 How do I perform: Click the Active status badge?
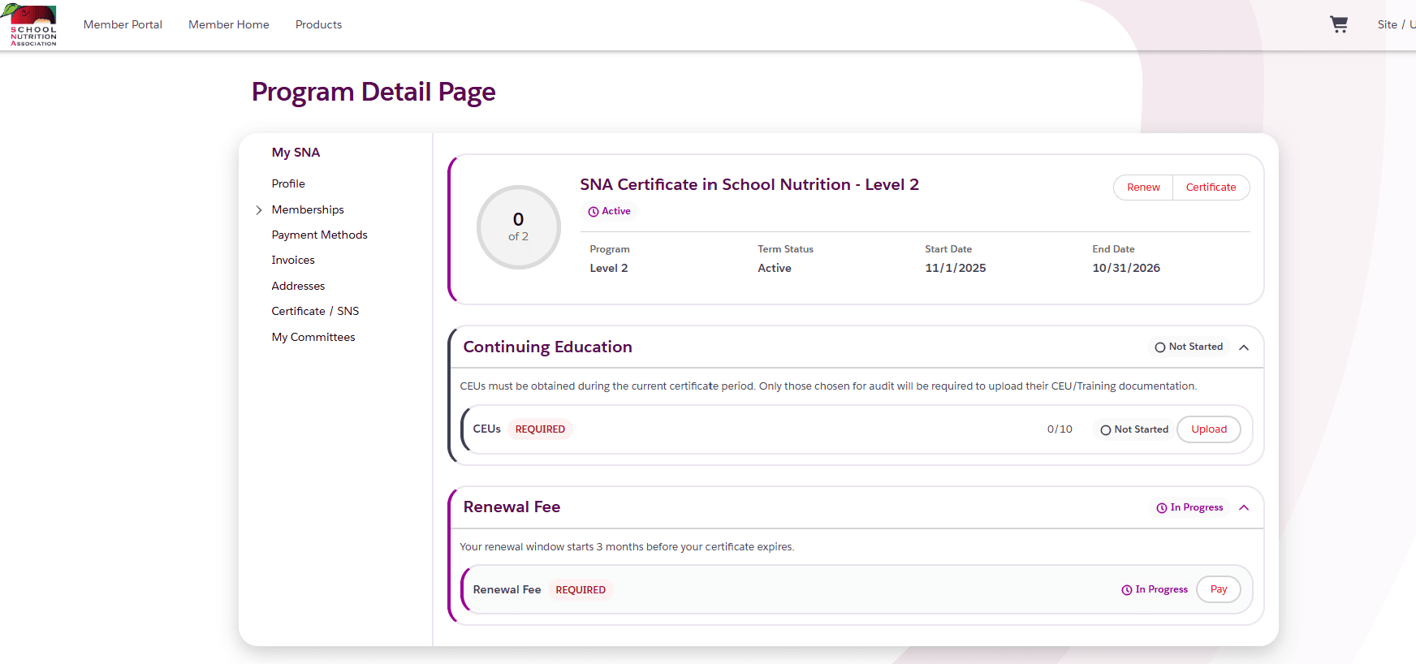610,211
